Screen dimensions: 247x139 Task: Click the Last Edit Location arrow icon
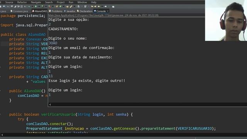[92, 7]
